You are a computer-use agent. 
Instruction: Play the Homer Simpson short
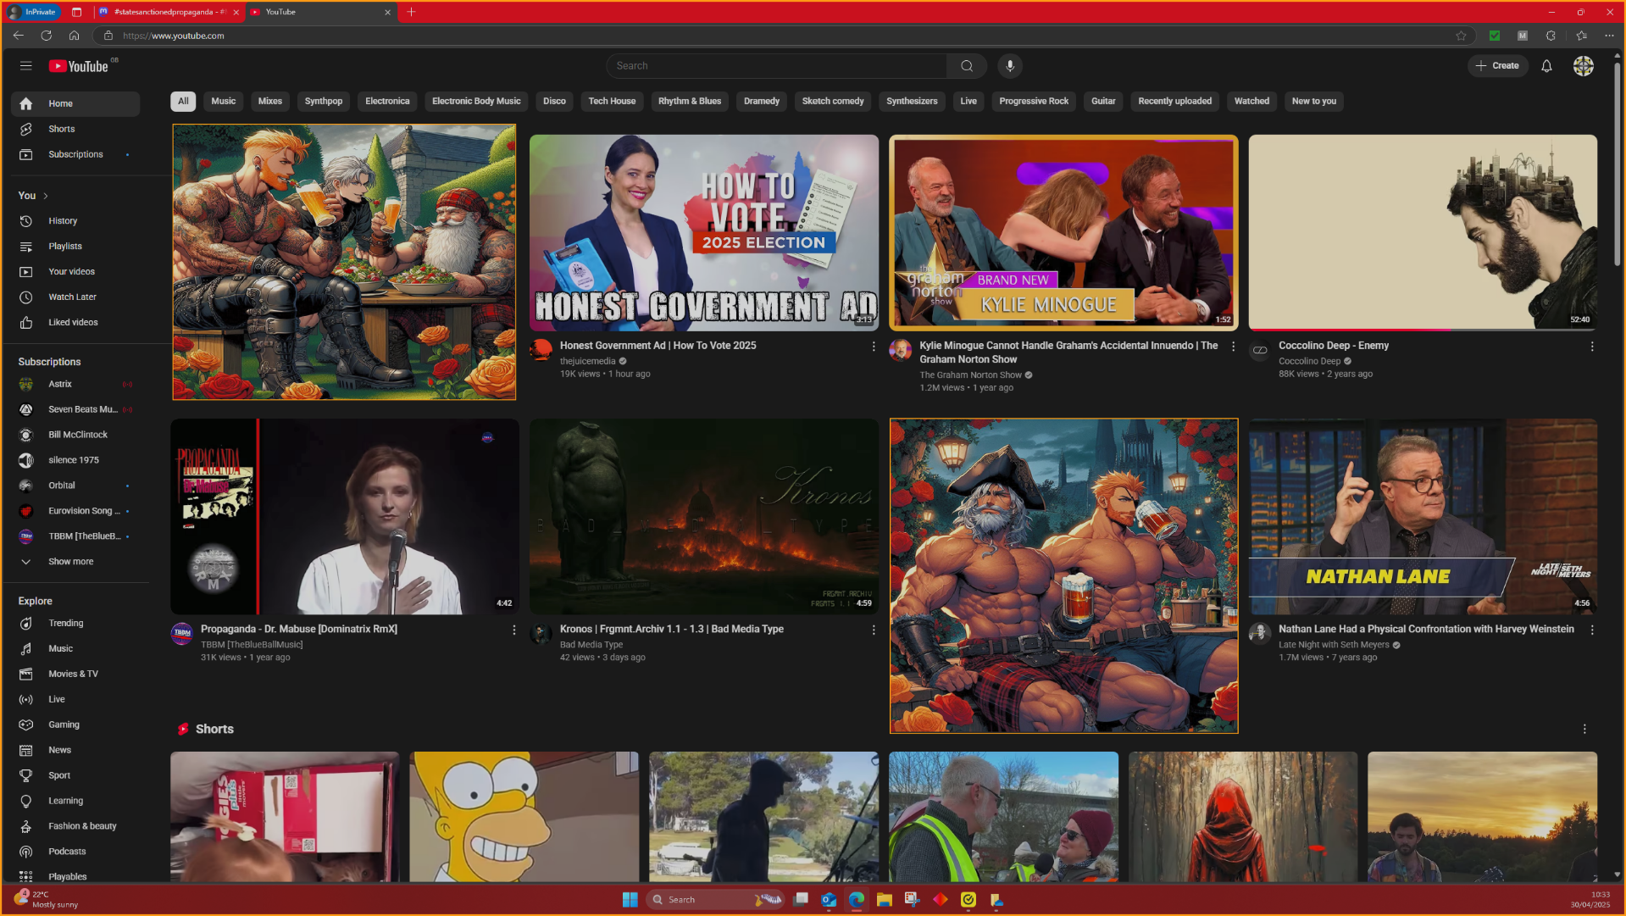click(x=524, y=817)
